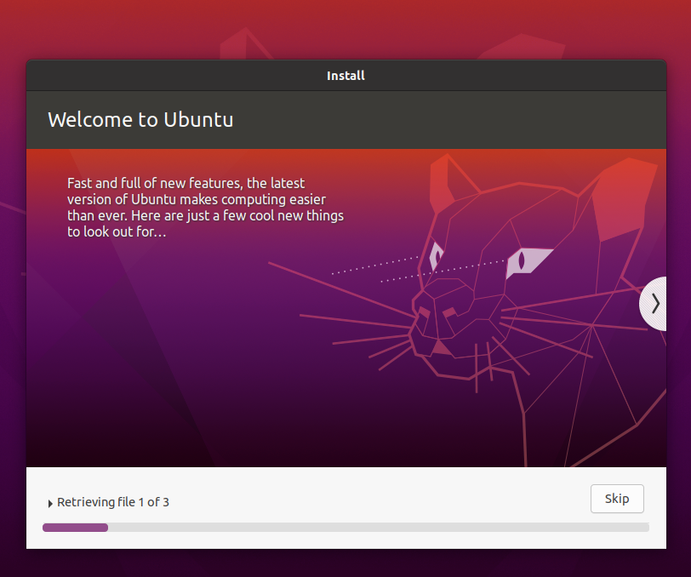The height and width of the screenshot is (577, 691).
Task: Click the 'Fast and full of new features' paragraph
Action: 205,207
